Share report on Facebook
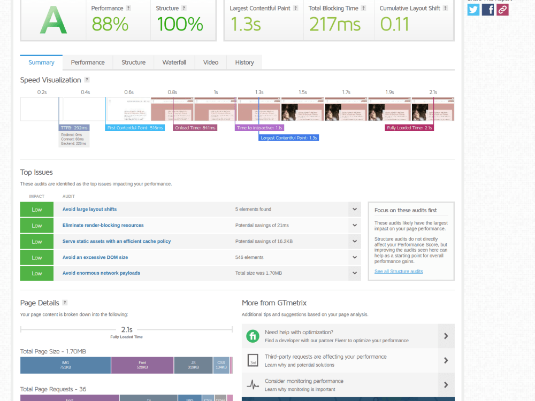535x401 pixels. [488, 10]
